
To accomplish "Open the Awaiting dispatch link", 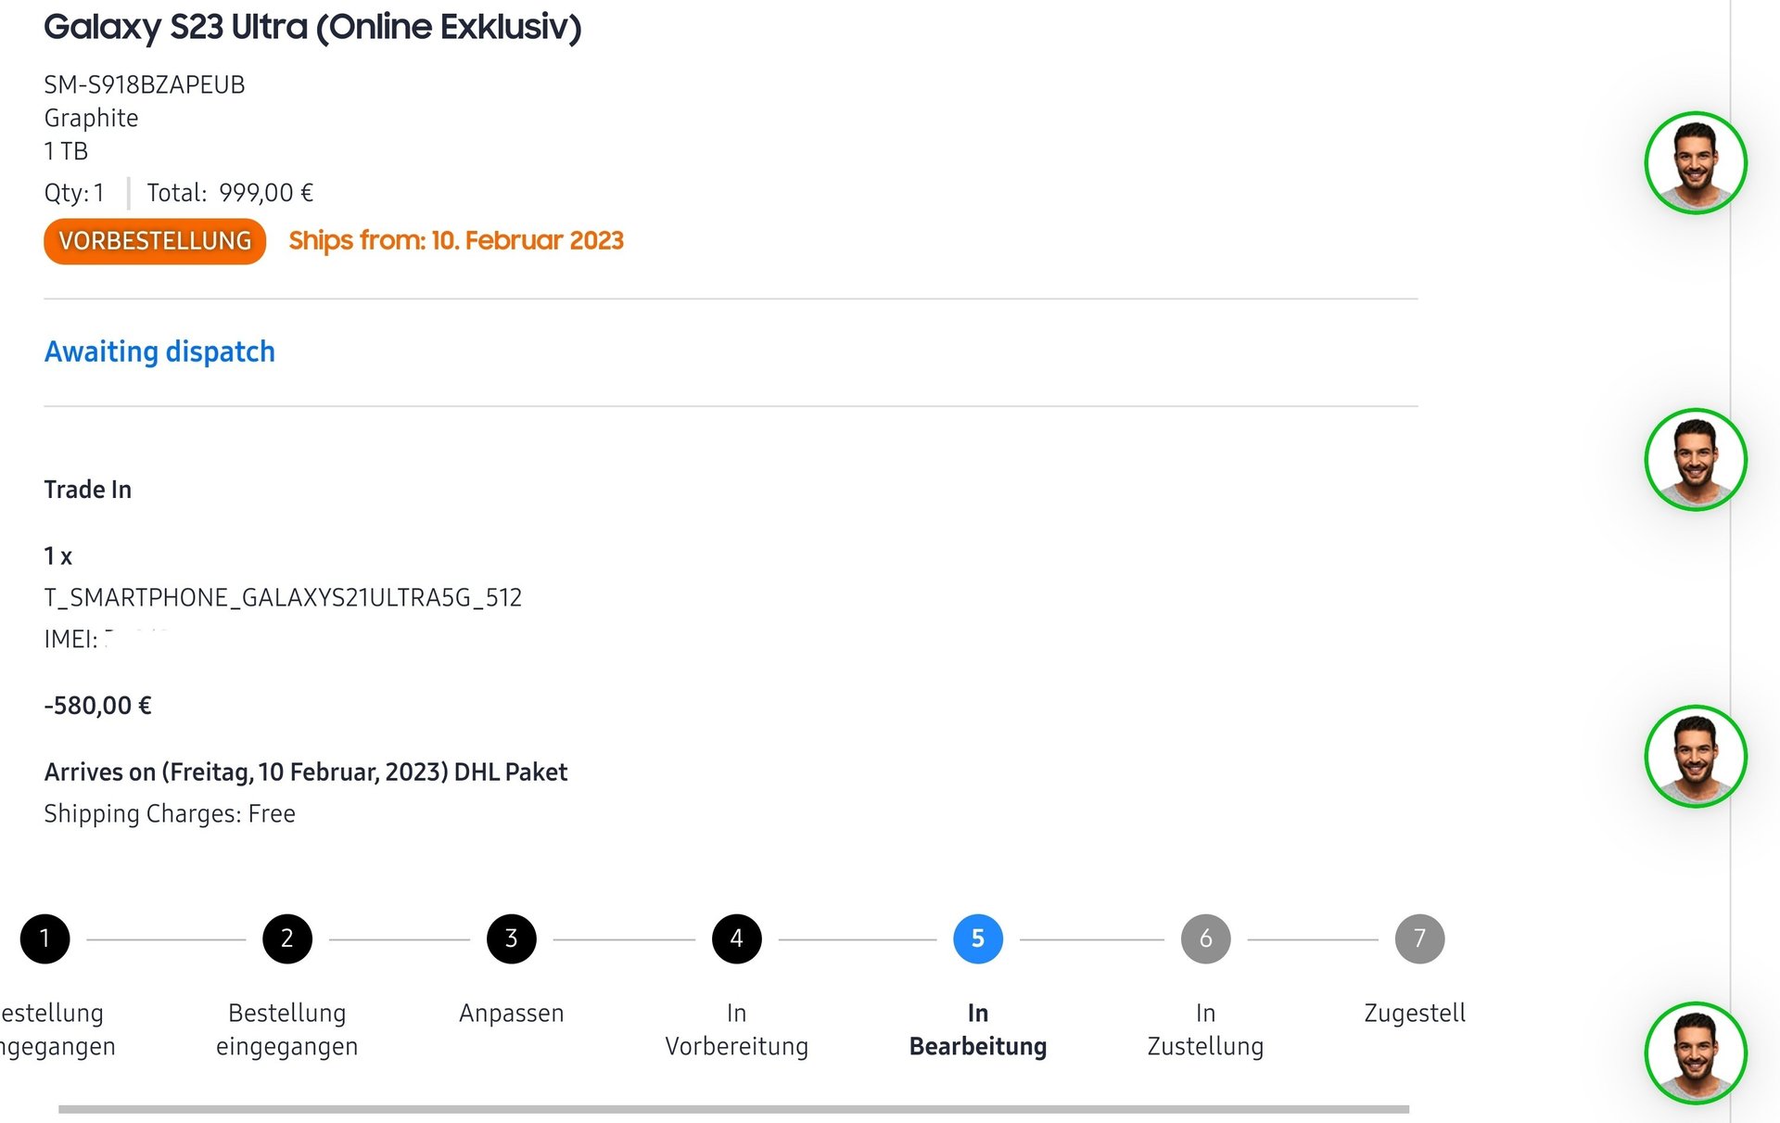I will 159,351.
